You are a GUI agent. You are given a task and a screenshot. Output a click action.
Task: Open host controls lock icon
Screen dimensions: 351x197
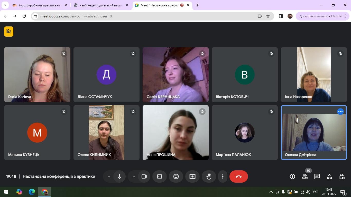click(342, 176)
